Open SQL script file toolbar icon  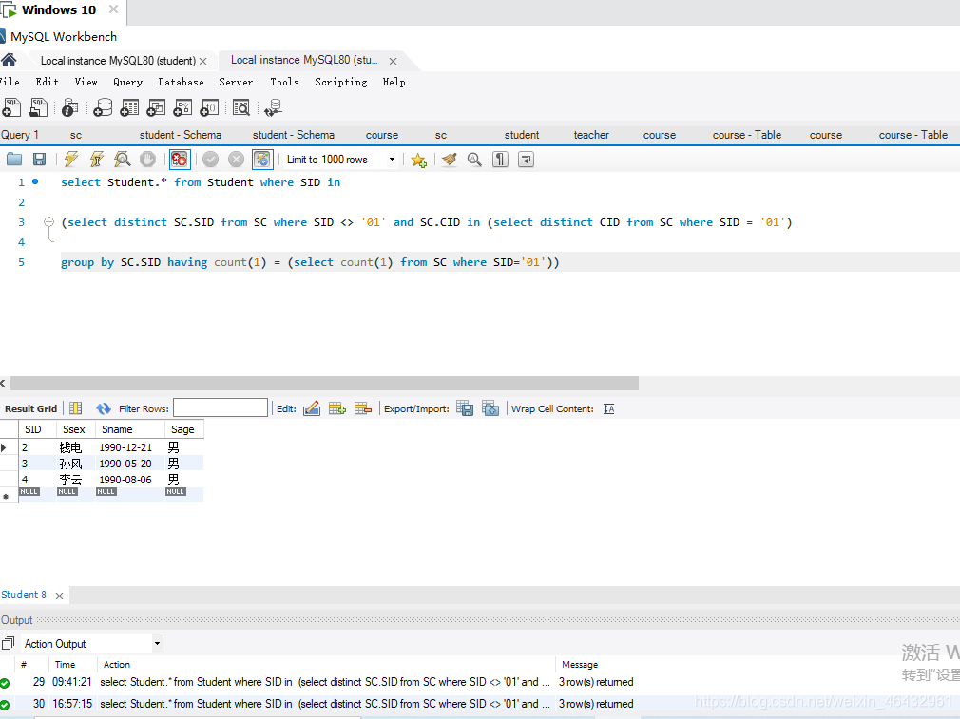pos(39,107)
